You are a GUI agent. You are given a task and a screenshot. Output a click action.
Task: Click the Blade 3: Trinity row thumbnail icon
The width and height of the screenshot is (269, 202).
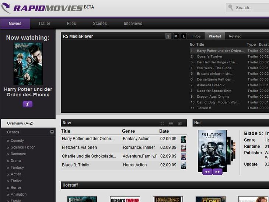click(183, 166)
